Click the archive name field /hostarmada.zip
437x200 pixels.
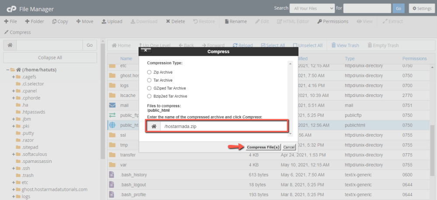coord(224,127)
